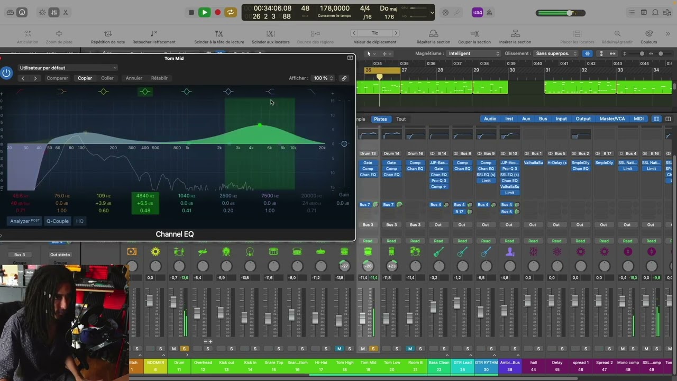Open the Glissement Sans superpos. dropdown

pyautogui.click(x=556, y=53)
